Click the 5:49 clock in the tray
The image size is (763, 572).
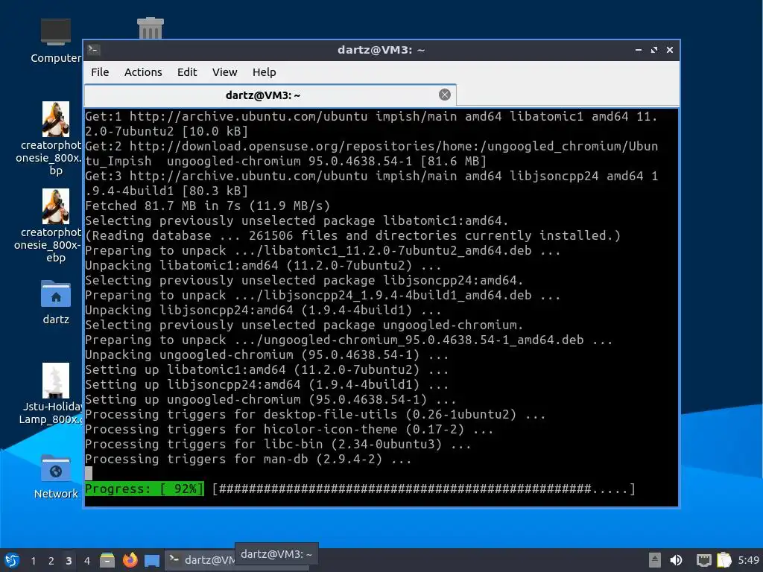(748, 560)
